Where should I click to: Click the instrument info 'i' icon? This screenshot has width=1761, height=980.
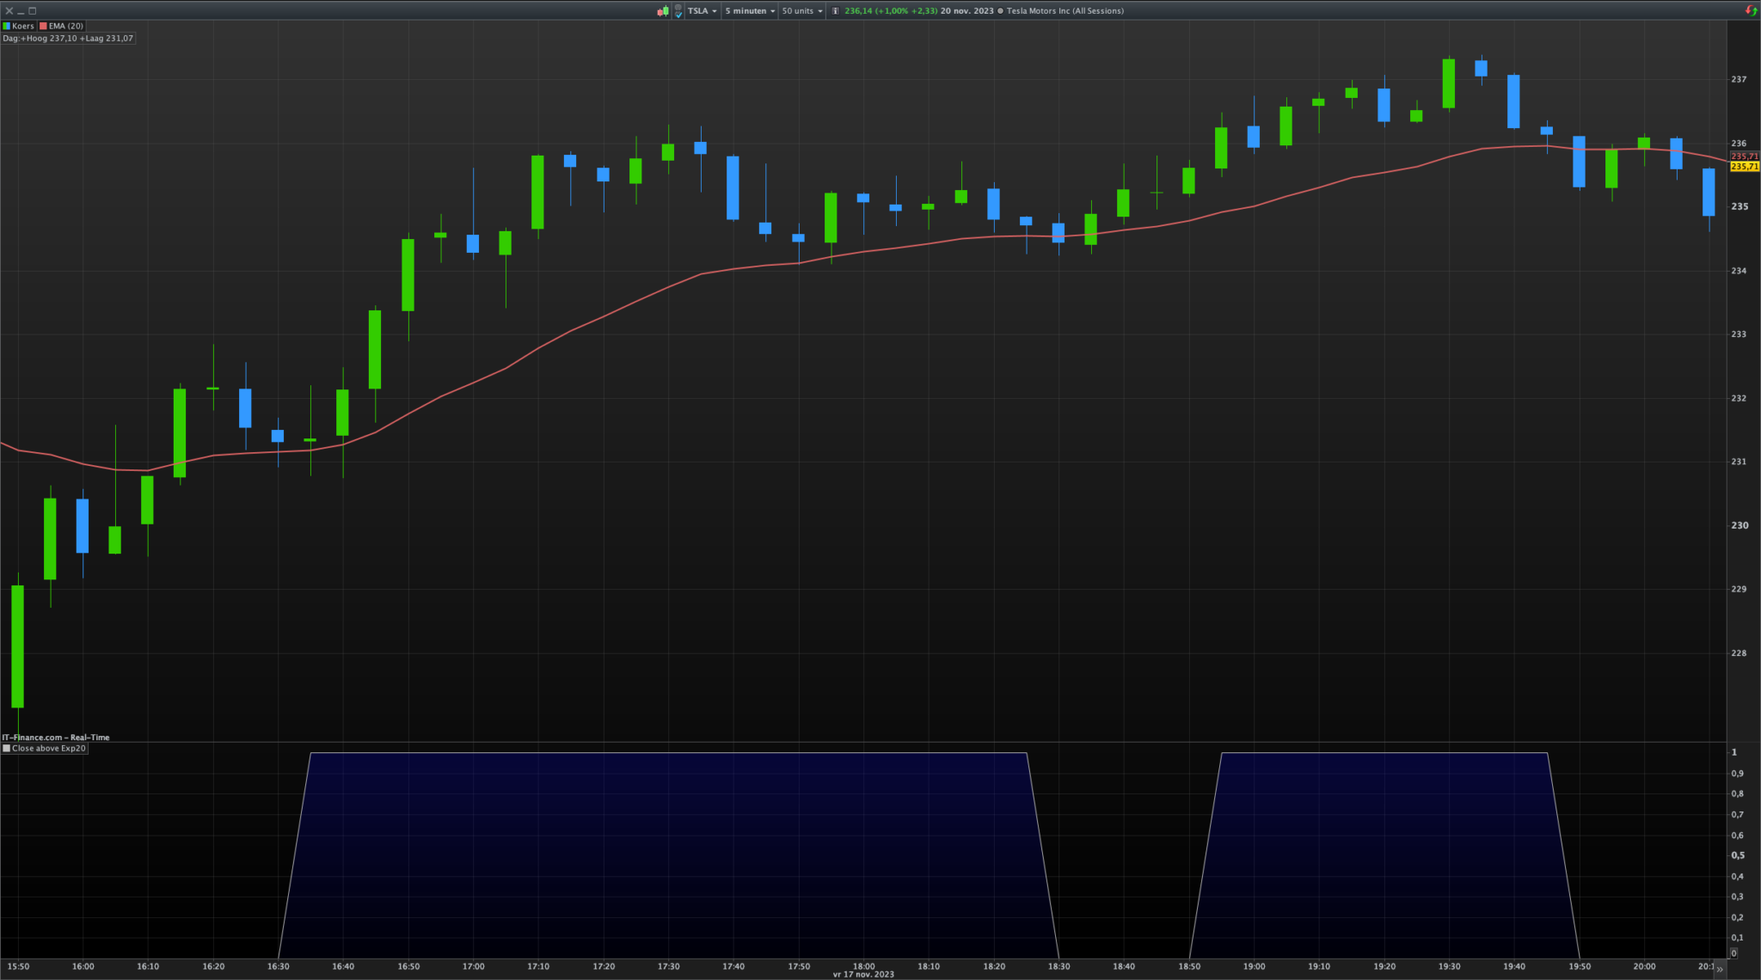tap(835, 11)
